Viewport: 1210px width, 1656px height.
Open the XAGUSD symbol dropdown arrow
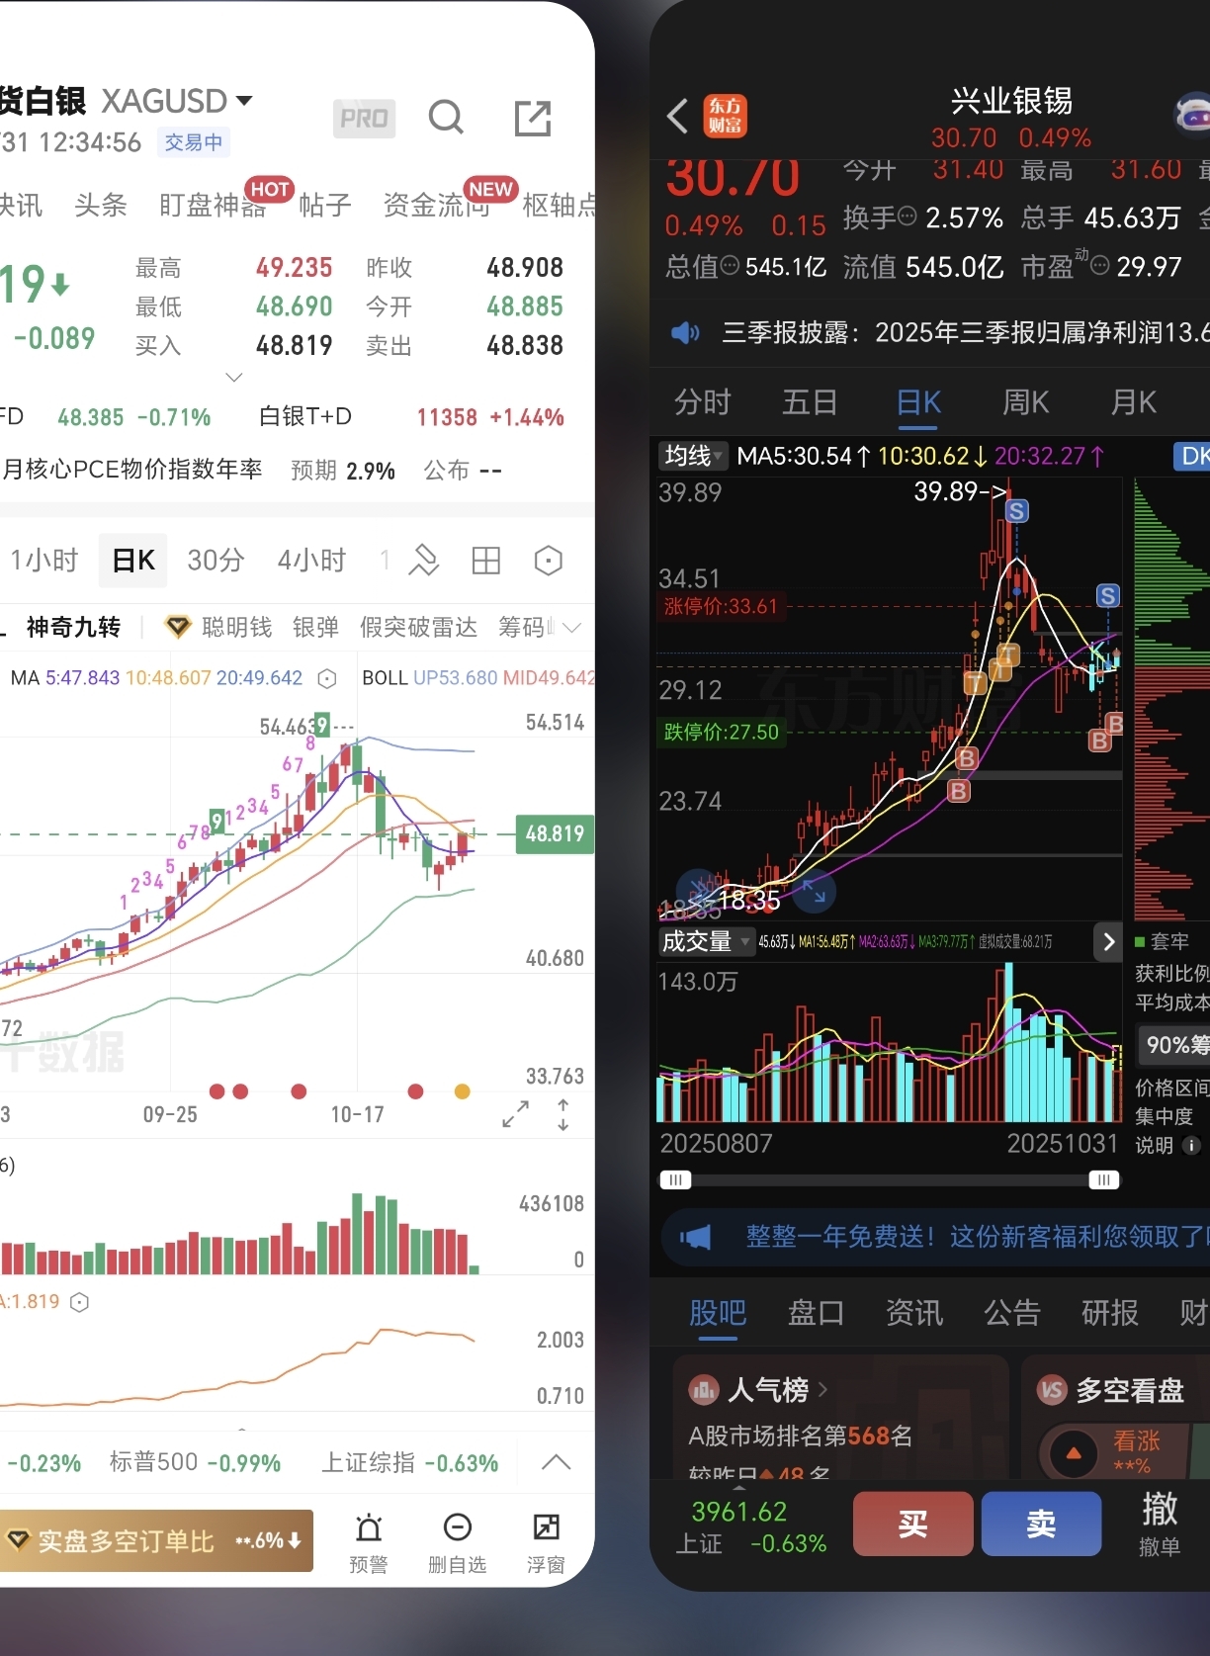click(x=243, y=100)
